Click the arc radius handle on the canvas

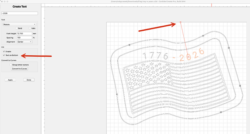tap(180, 22)
